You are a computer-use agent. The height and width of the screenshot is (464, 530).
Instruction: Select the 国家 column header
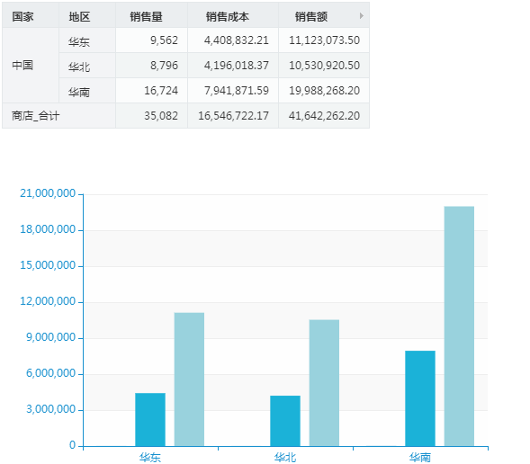pyautogui.click(x=31, y=15)
